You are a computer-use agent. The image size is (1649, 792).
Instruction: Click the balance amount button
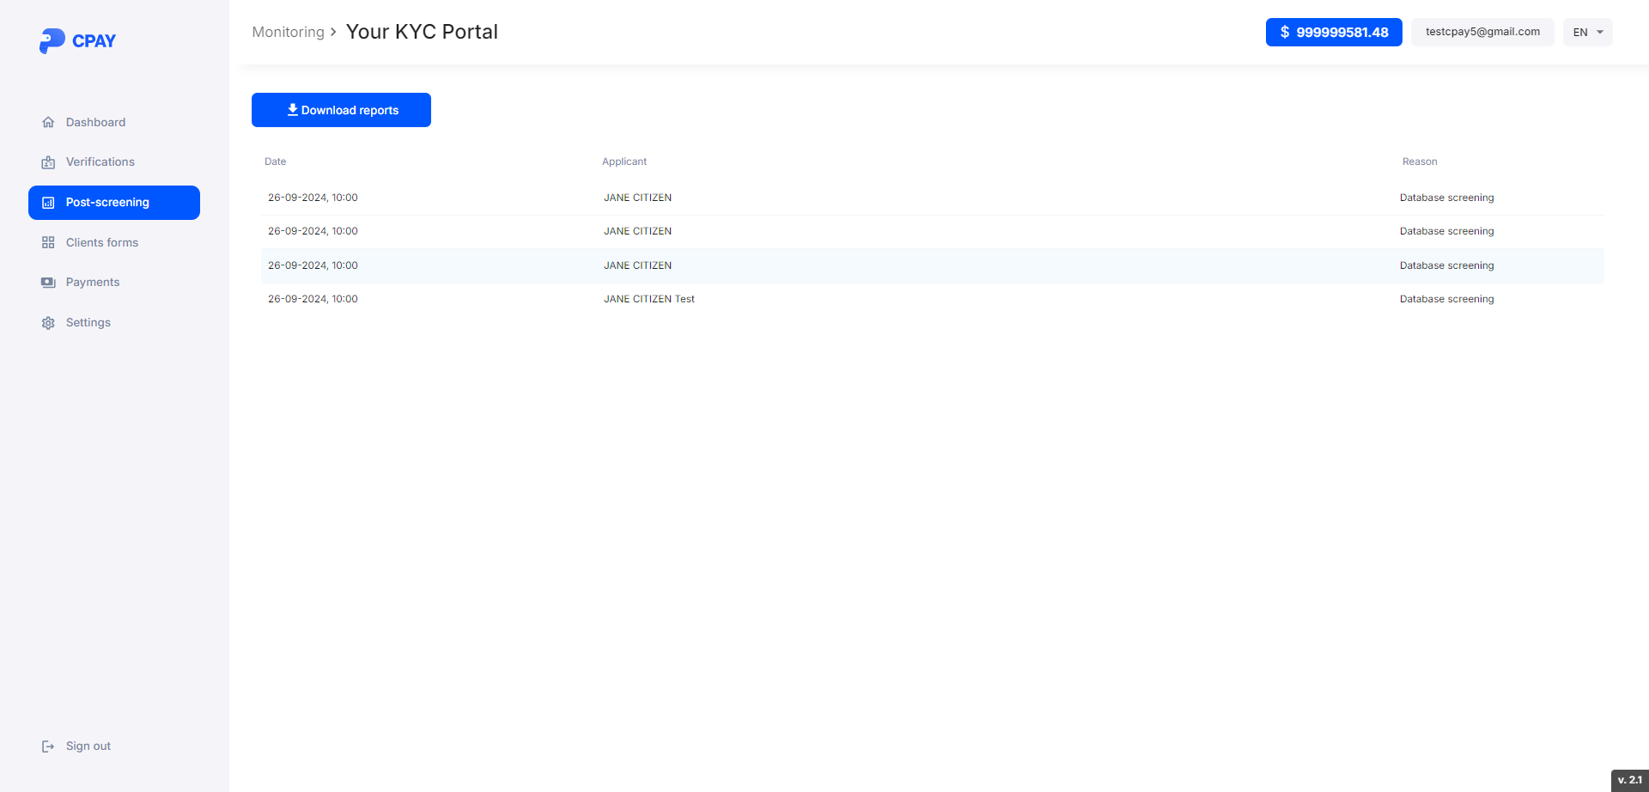tap(1333, 33)
